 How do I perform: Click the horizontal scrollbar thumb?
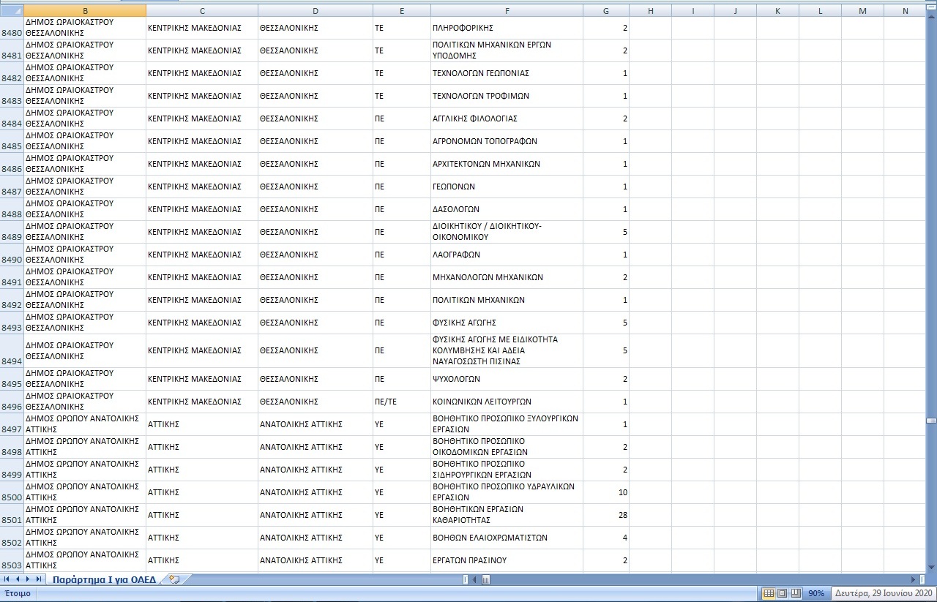(485, 579)
